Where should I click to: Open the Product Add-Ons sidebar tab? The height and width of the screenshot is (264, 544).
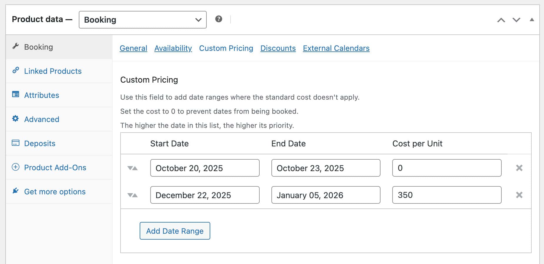(x=55, y=168)
